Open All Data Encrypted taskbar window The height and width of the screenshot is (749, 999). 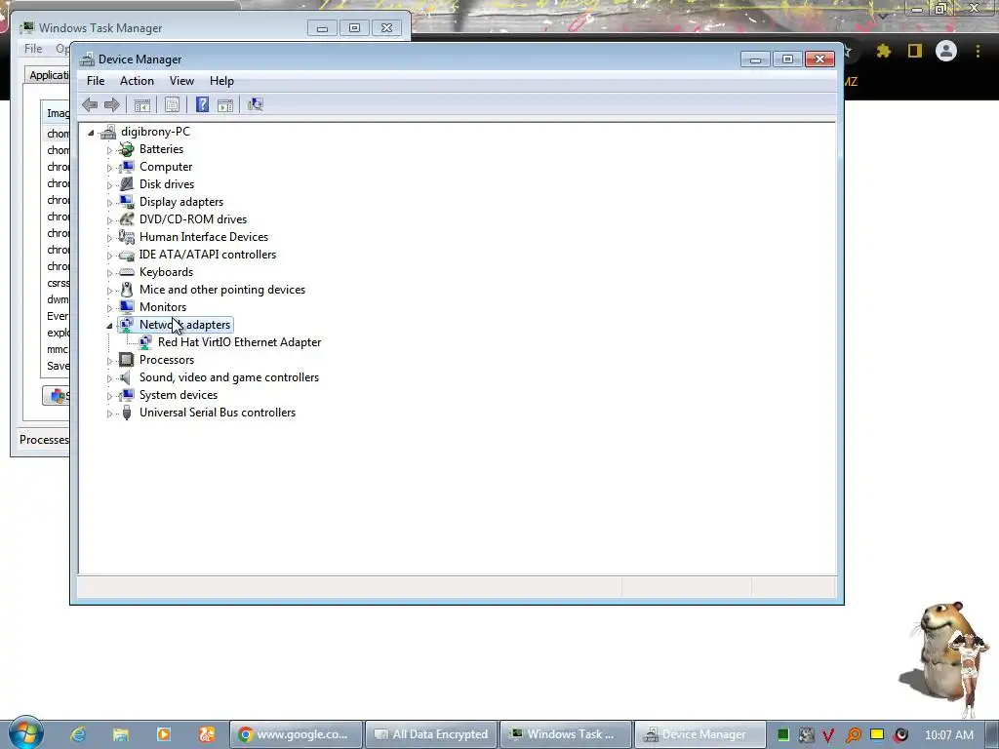[432, 734]
